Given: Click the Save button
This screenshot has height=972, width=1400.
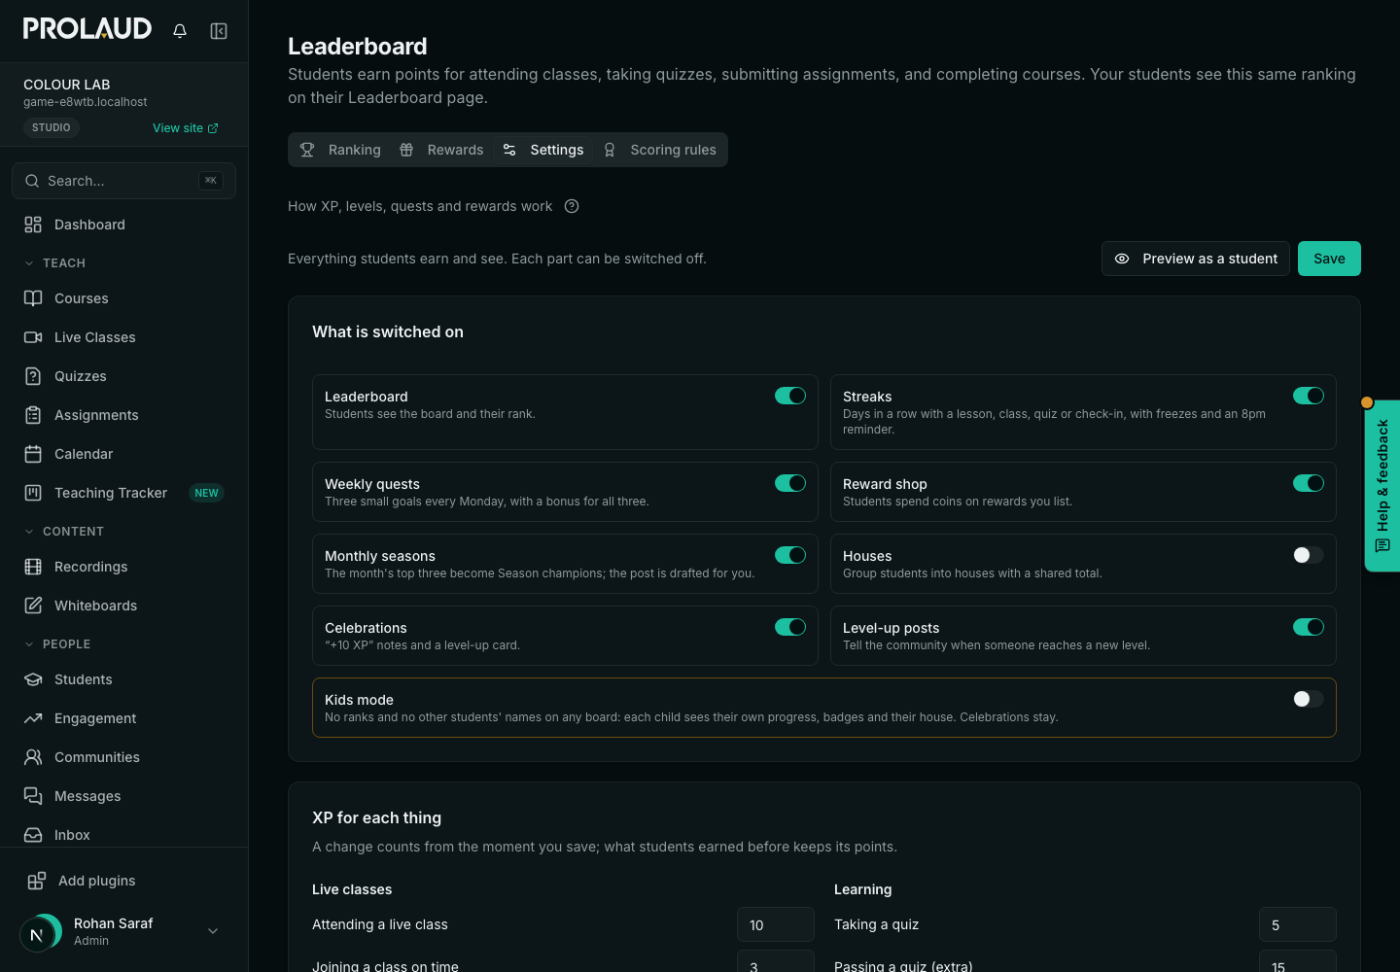Looking at the screenshot, I should (1329, 259).
